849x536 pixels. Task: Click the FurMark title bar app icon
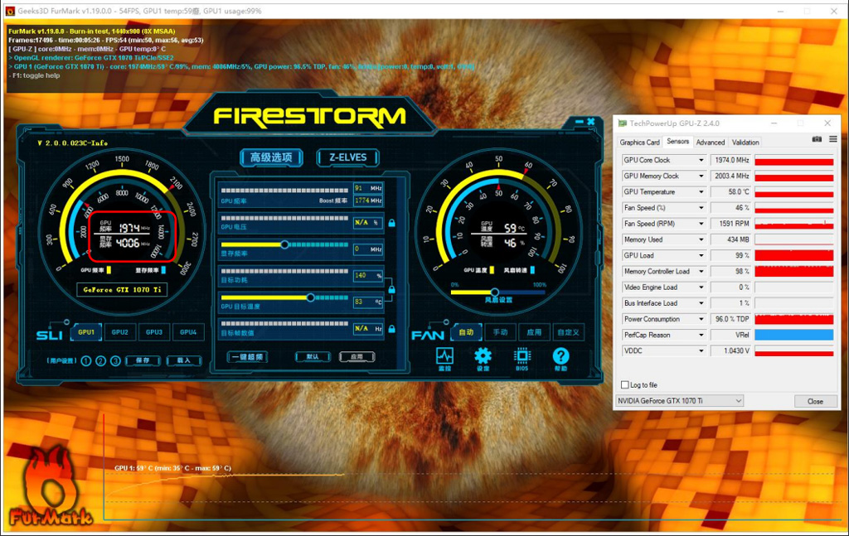tap(10, 11)
